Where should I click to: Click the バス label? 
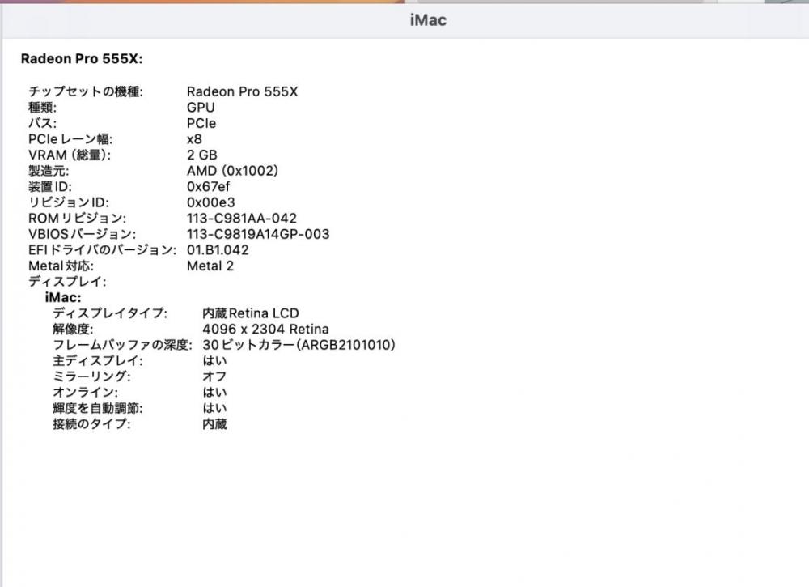click(42, 124)
